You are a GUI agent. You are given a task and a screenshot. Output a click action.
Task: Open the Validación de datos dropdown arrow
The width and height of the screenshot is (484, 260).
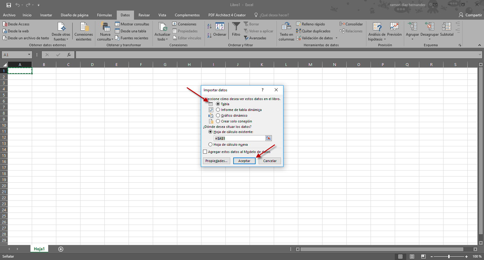point(336,38)
